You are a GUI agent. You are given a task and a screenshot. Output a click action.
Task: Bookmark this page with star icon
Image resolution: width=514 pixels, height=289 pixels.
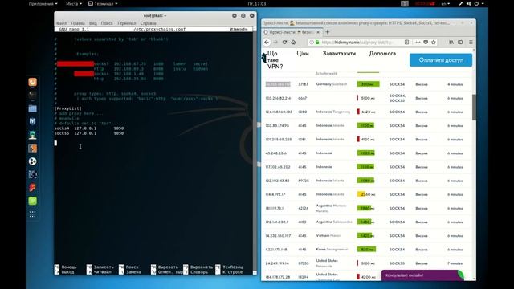[x=434, y=42]
